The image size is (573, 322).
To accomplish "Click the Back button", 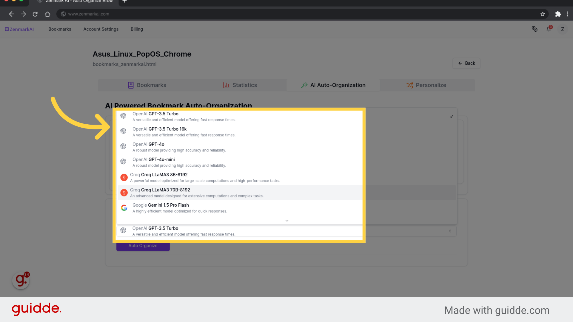I will click(x=466, y=63).
